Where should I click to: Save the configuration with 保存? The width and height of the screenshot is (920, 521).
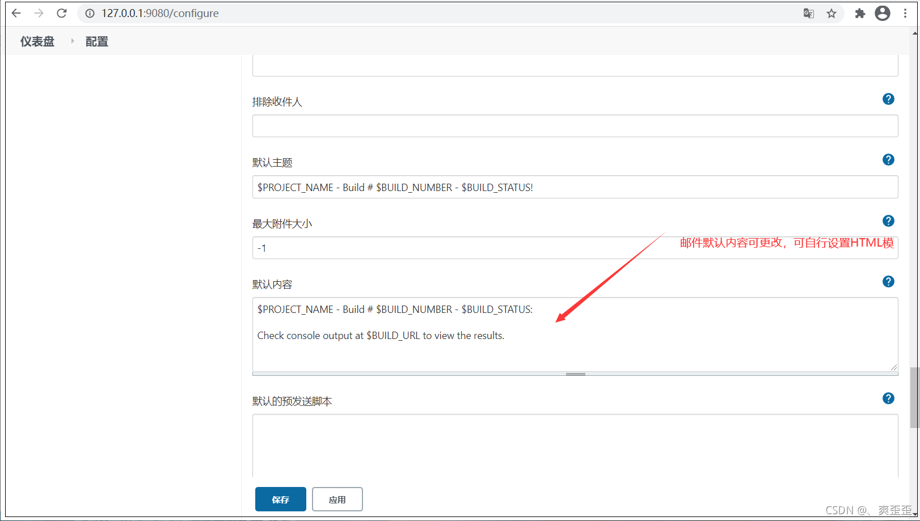point(281,499)
